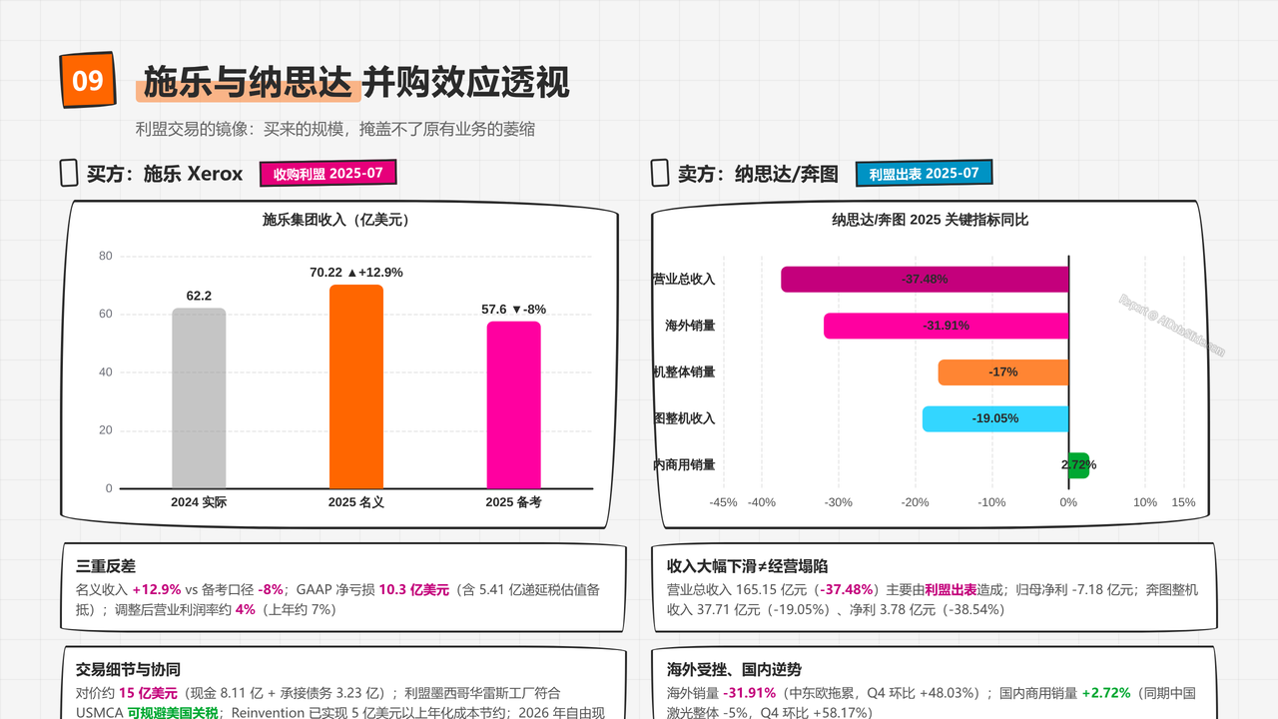1278x719 pixels.
Task: Click the 营业总收入 category label
Action: [x=684, y=279]
